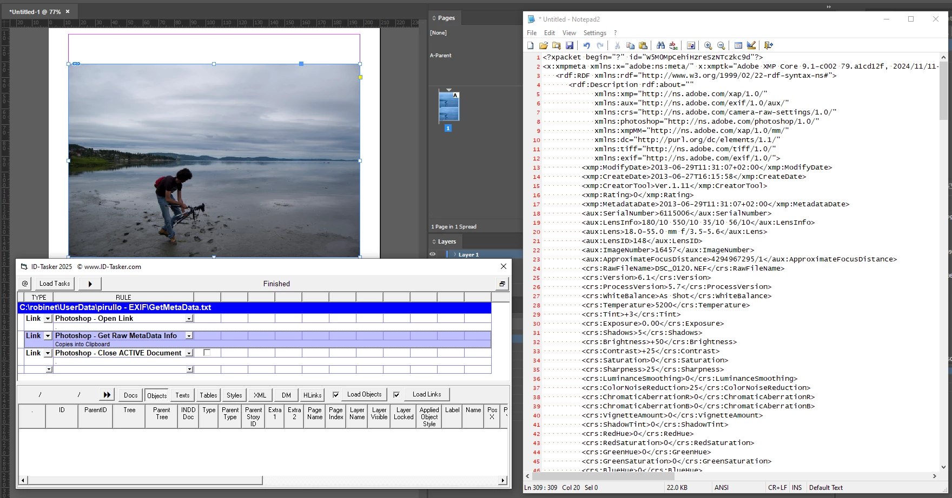
Task: Open the customize schemes pencil-ruler icon
Action: point(751,45)
